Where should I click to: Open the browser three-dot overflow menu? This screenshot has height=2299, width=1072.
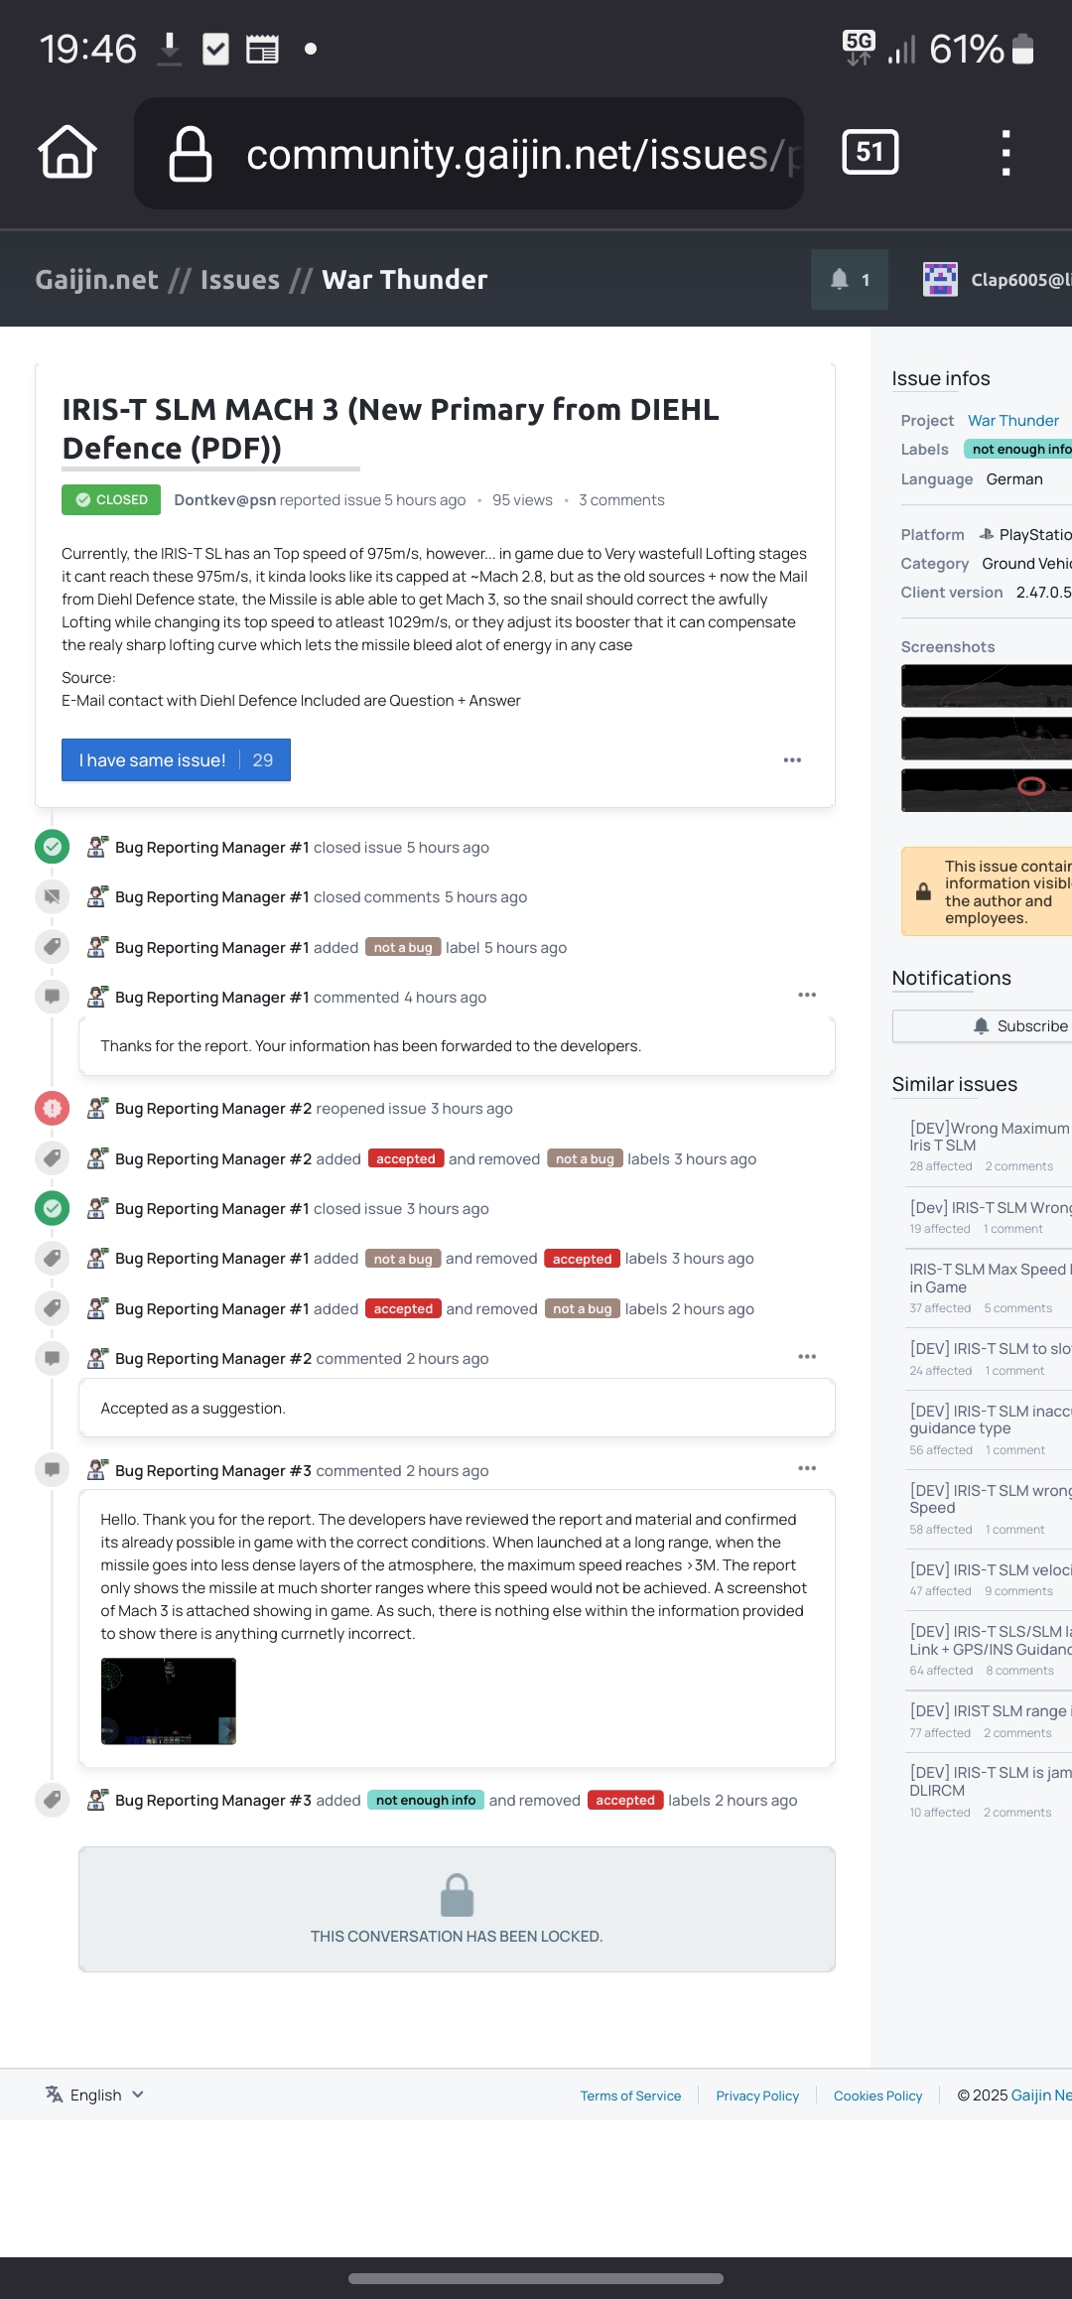[x=1005, y=153]
